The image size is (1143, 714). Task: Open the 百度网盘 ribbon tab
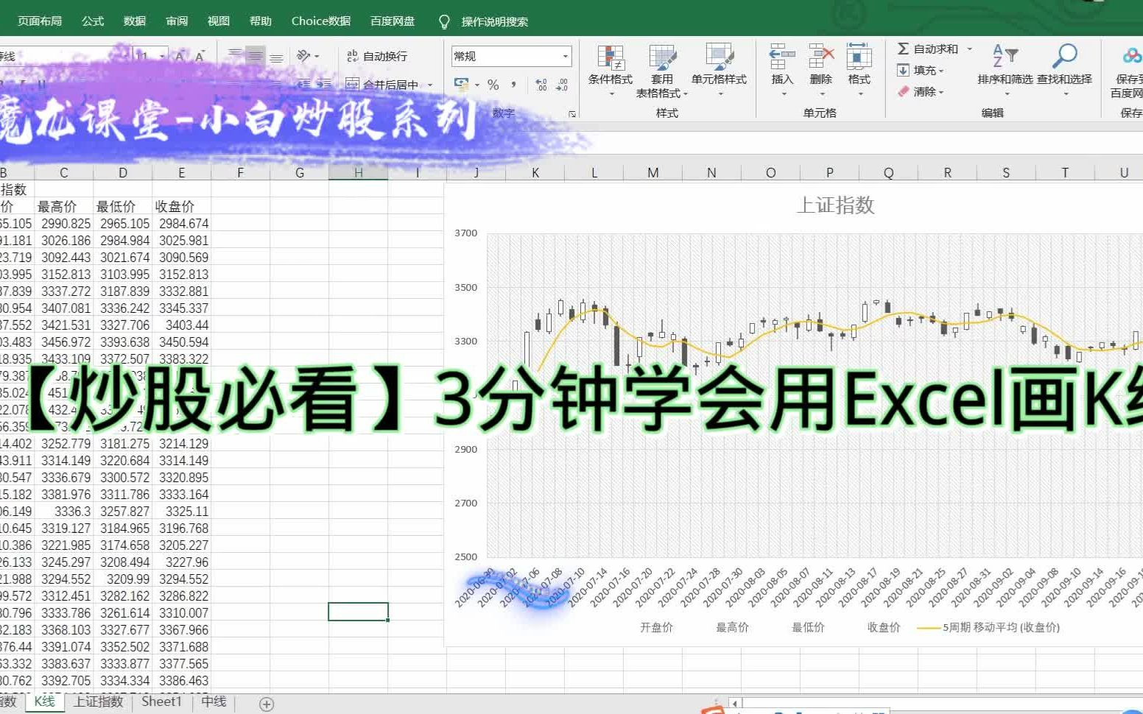(393, 21)
